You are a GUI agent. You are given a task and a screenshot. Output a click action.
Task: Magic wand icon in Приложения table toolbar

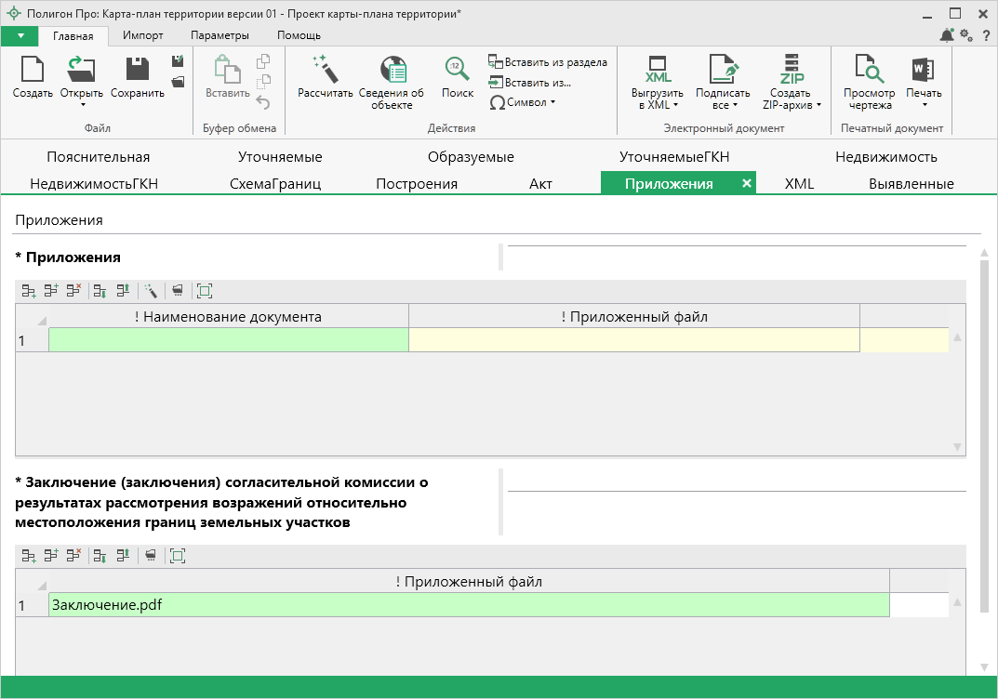(x=151, y=291)
